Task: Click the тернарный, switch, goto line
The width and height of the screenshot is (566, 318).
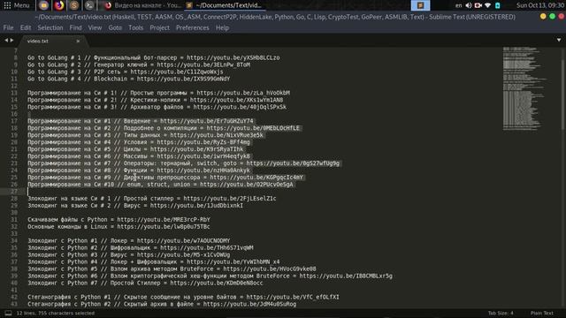Action: pos(183,163)
